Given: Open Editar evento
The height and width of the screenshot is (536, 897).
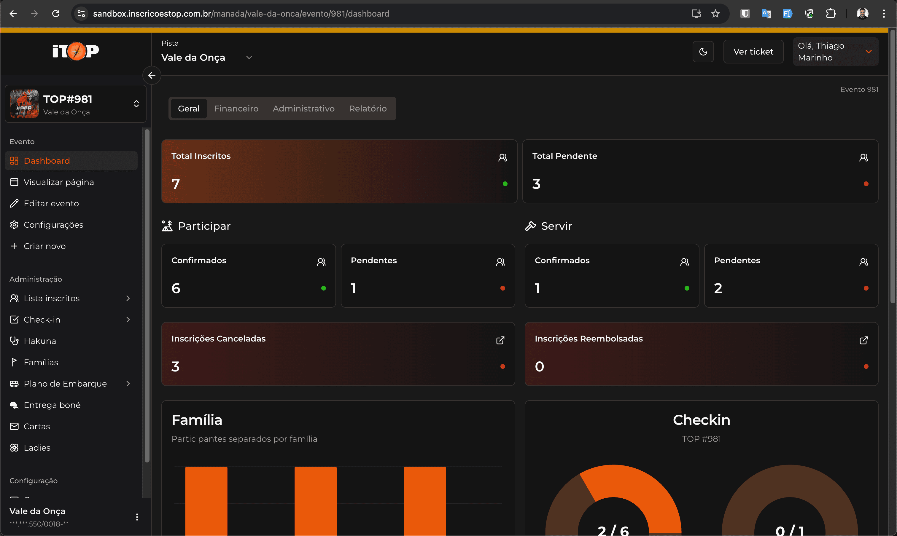Looking at the screenshot, I should coord(71,203).
